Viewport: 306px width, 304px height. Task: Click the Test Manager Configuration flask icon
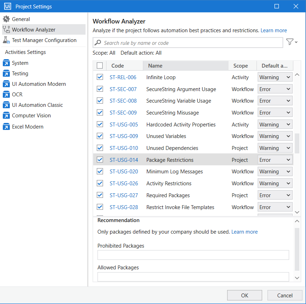pos(6,40)
